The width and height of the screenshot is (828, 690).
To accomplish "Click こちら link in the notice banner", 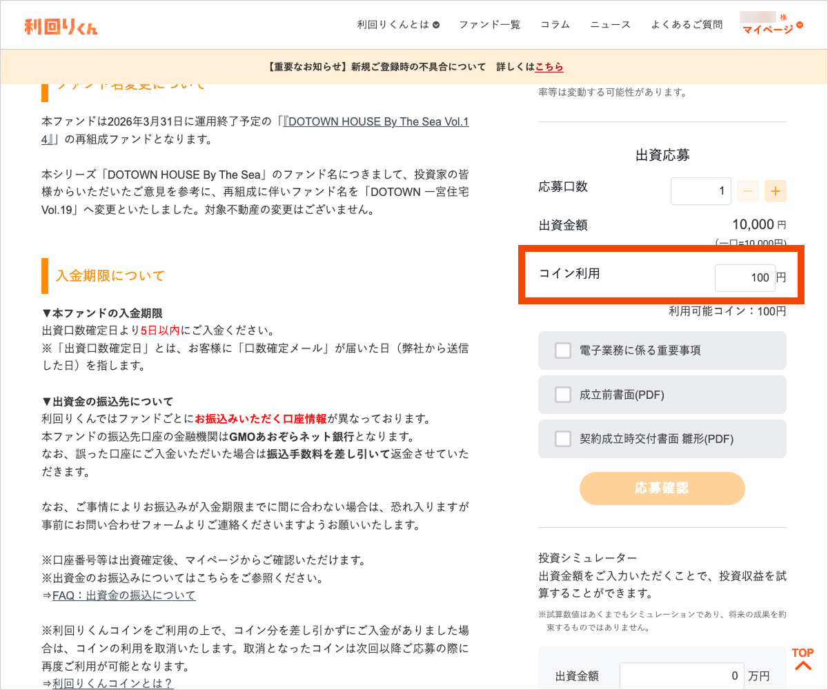I will [x=549, y=67].
